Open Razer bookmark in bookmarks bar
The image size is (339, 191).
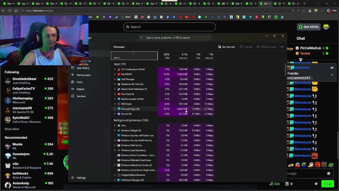(126, 17)
